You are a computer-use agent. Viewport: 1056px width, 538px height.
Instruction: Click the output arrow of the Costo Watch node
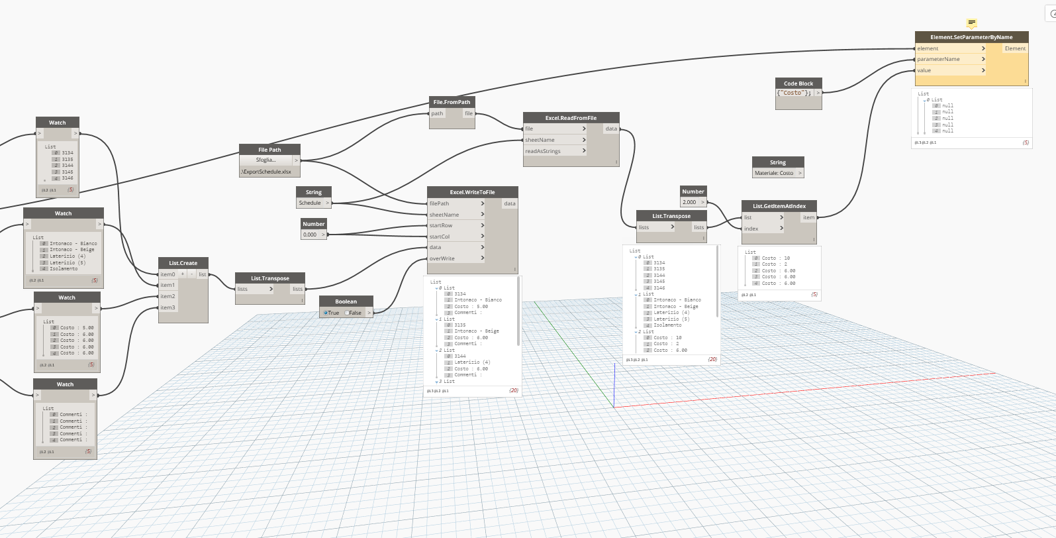96,308
